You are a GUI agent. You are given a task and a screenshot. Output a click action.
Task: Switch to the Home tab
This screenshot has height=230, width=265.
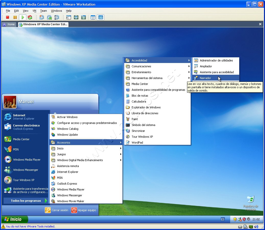[9, 24]
